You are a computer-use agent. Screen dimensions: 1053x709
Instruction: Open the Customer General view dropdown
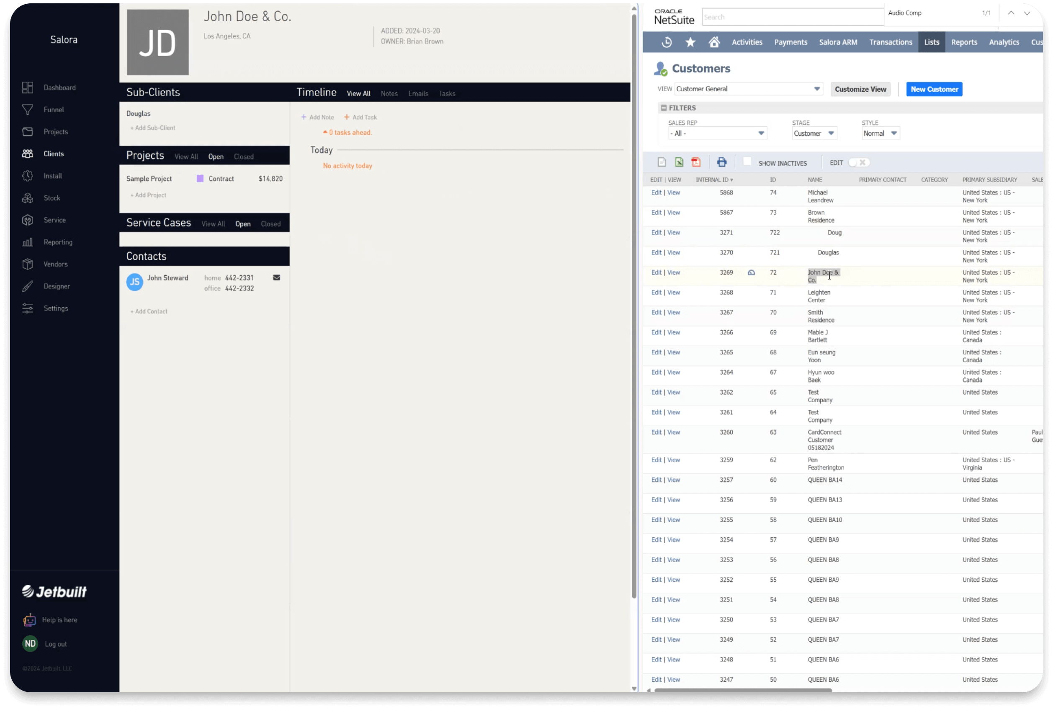[x=816, y=89]
